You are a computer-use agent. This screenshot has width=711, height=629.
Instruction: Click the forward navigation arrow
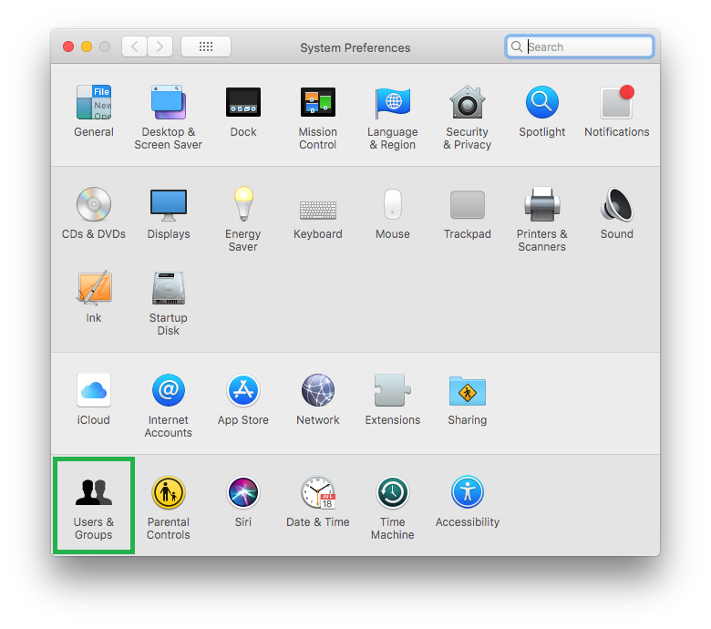[160, 46]
